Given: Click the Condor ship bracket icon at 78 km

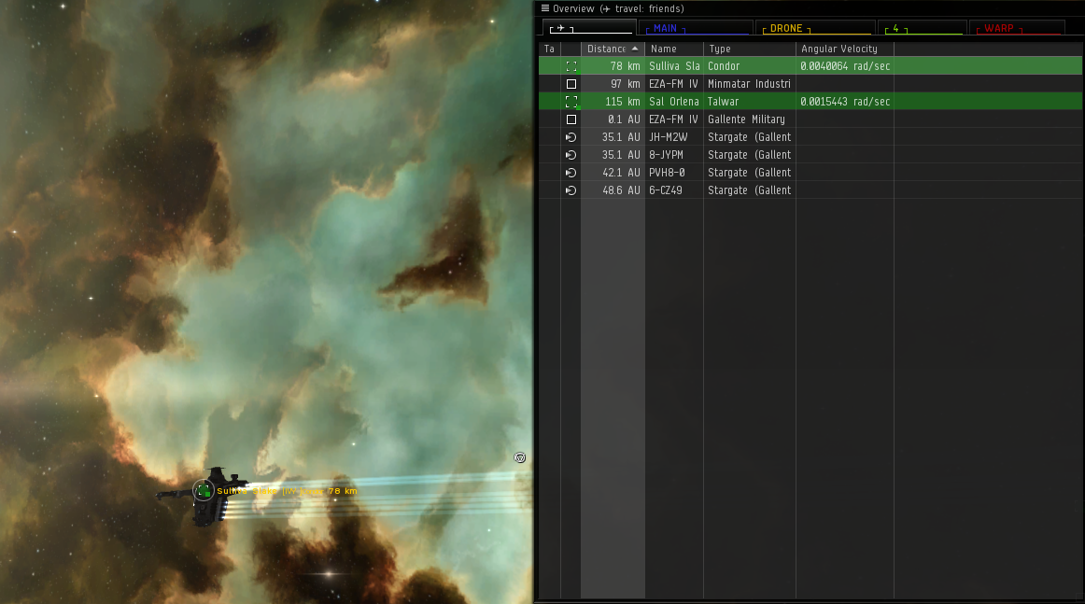Looking at the screenshot, I should [x=571, y=66].
